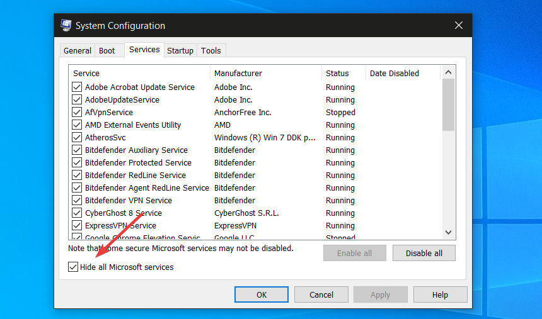Screen dimensions: 542x319
Task: Select the 'CyberGhost S.R.L.' manufacturer cell
Action: (x=246, y=213)
